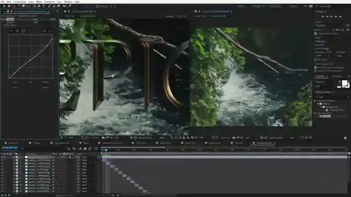This screenshot has height=197, width=351.
Task: Select the Rectangle shape tool
Action: [34, 6]
